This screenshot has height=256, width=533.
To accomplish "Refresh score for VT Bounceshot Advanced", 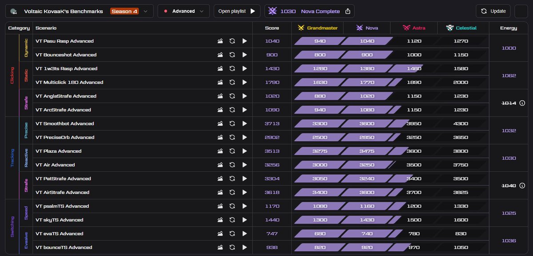I will [x=232, y=55].
